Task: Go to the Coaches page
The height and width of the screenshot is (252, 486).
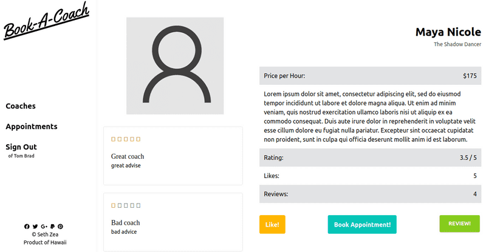Action: (21, 106)
